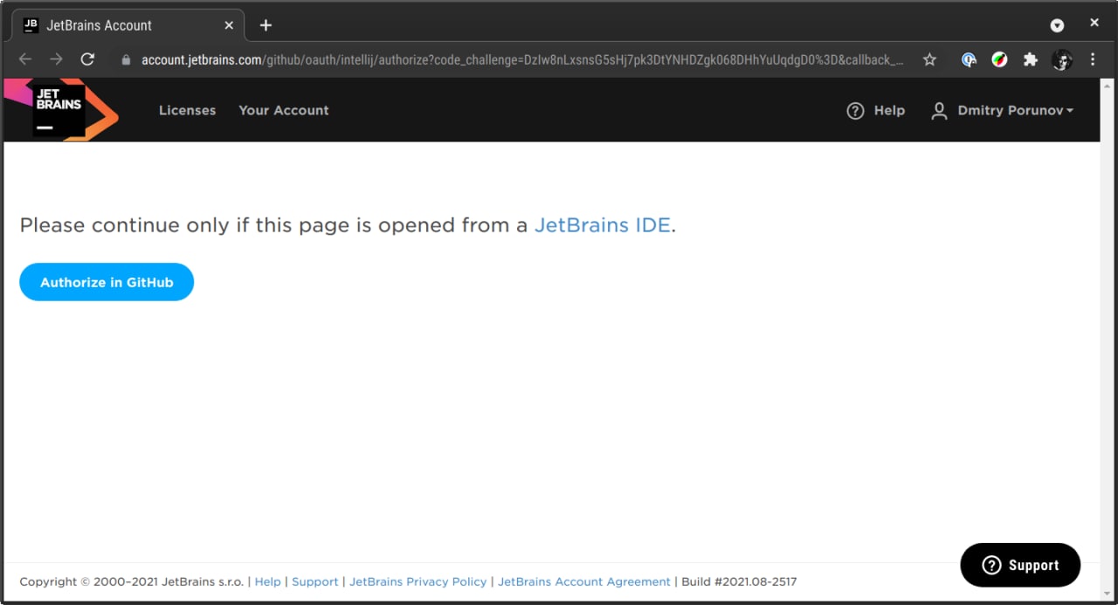Click the question mark Help icon in header
The height and width of the screenshot is (605, 1118).
(x=856, y=111)
